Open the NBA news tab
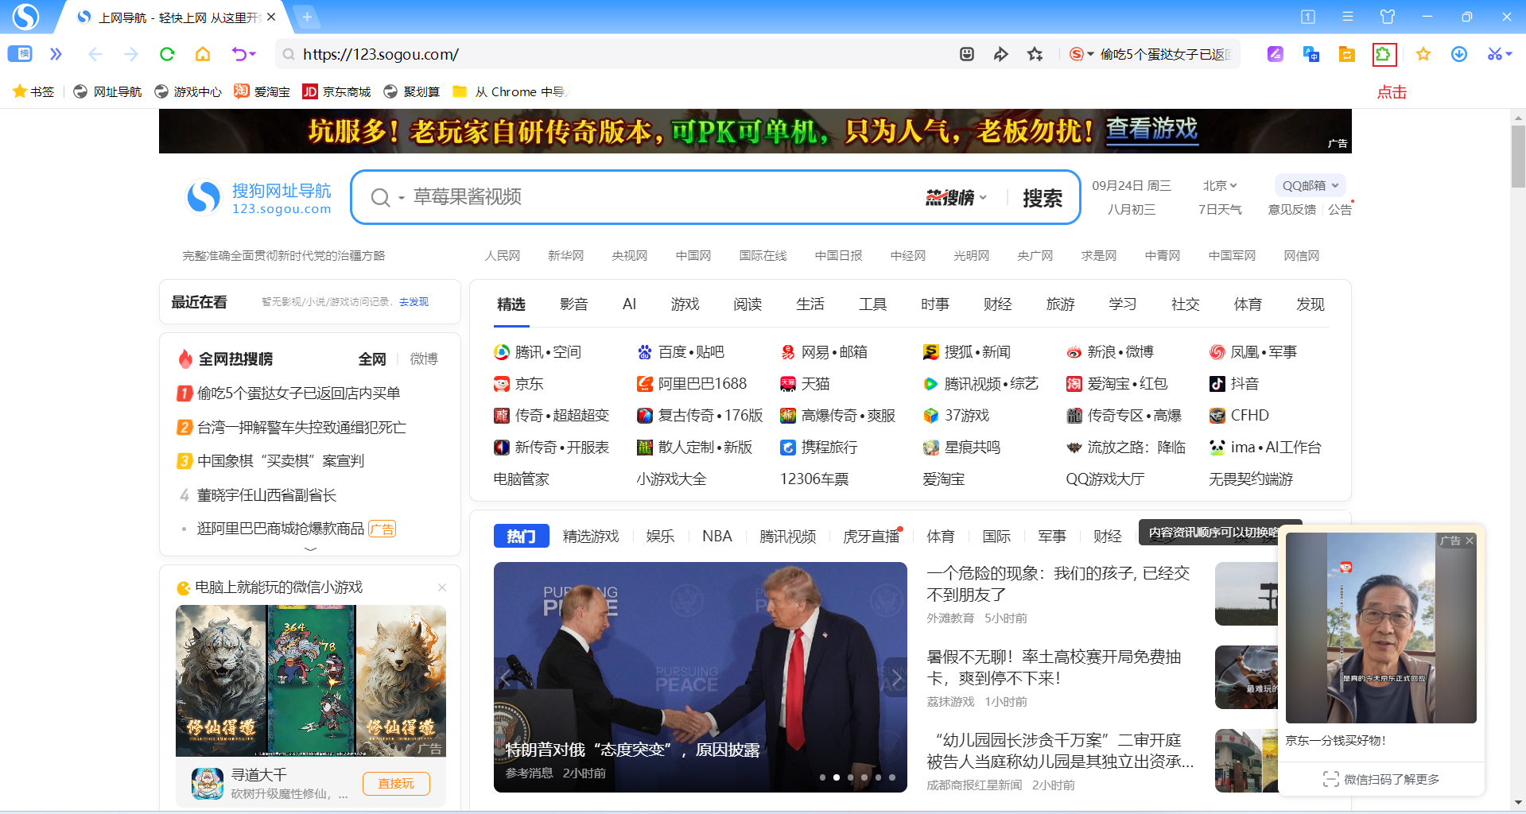 716,537
